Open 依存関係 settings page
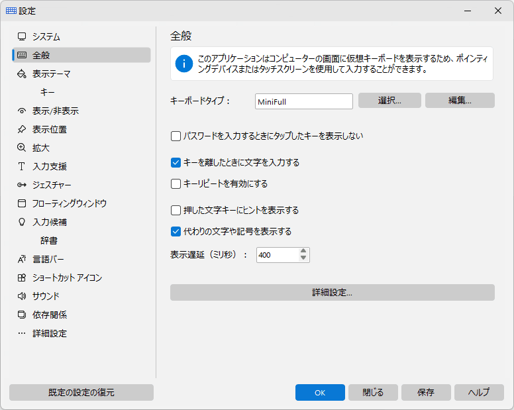This screenshot has width=514, height=410. pyautogui.click(x=81, y=315)
